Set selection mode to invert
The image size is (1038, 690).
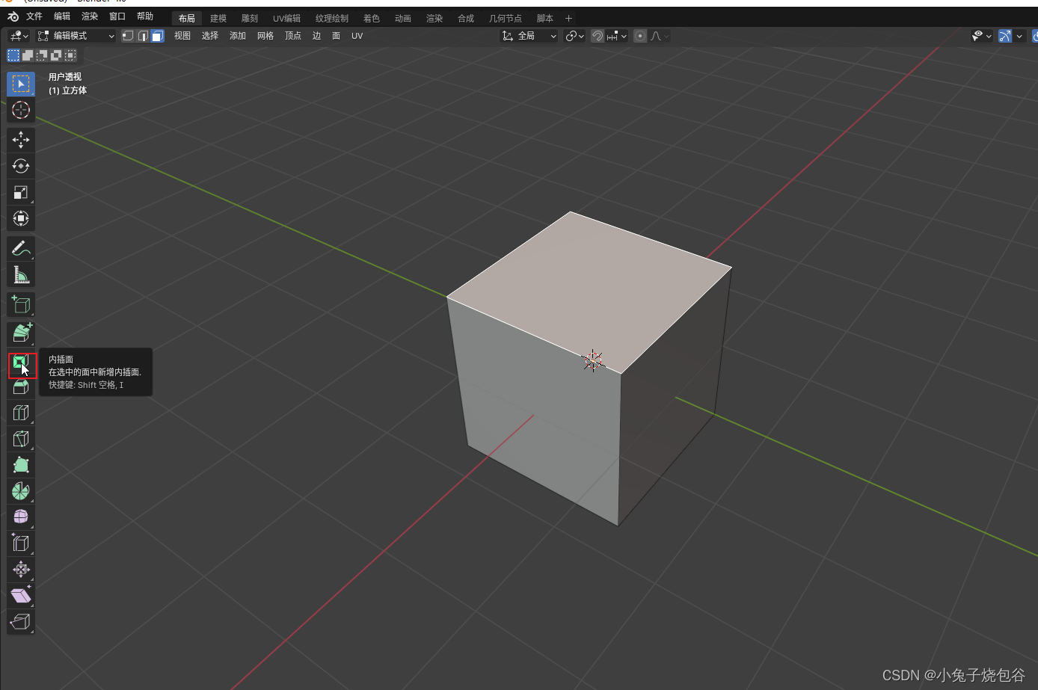pyautogui.click(x=56, y=55)
